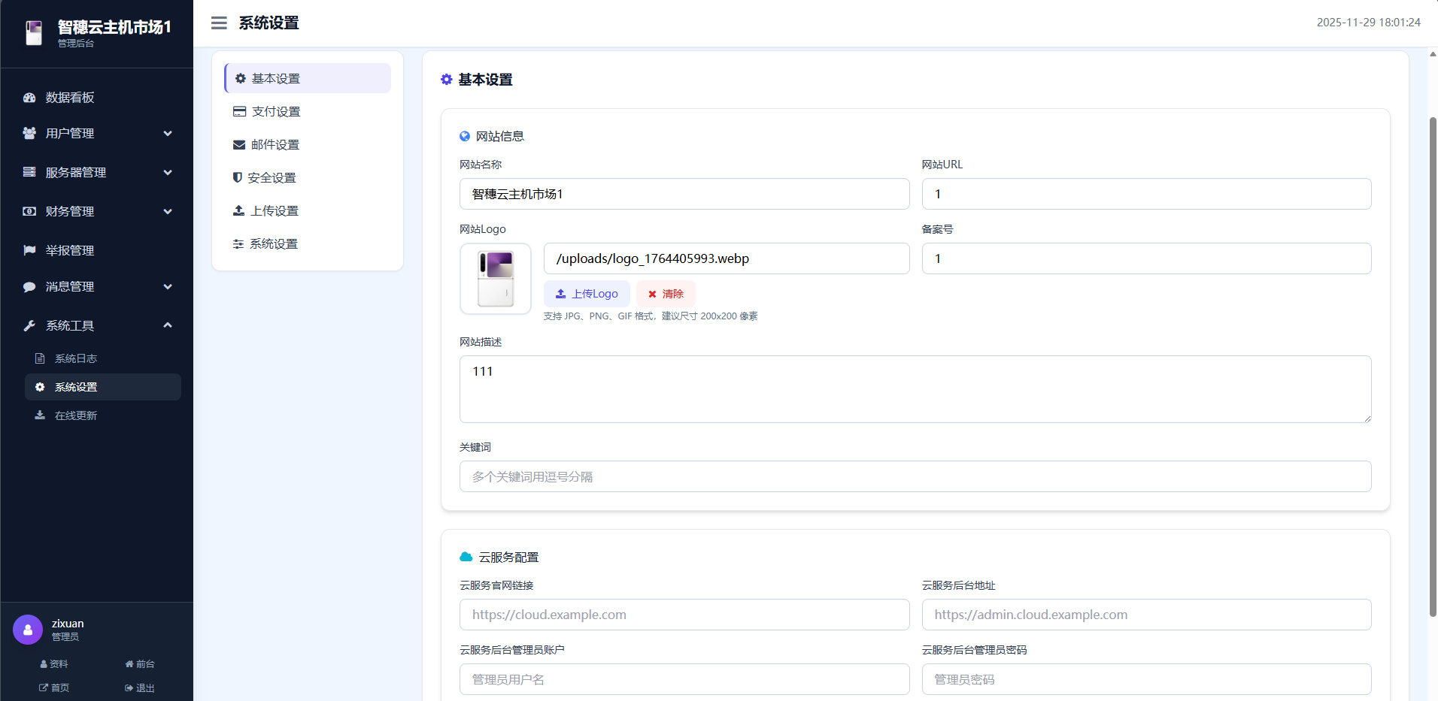Expand the 服务器管理 submenu arrow
1438x701 pixels.
click(x=168, y=173)
